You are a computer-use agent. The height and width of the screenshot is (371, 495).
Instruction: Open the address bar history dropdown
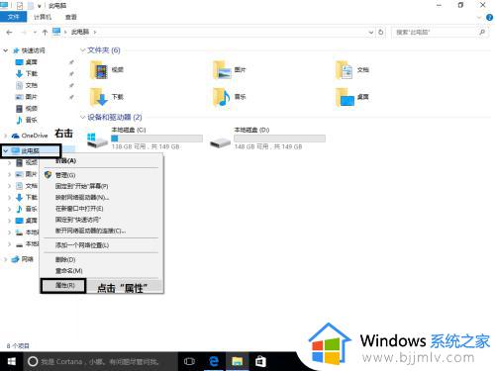coord(371,32)
